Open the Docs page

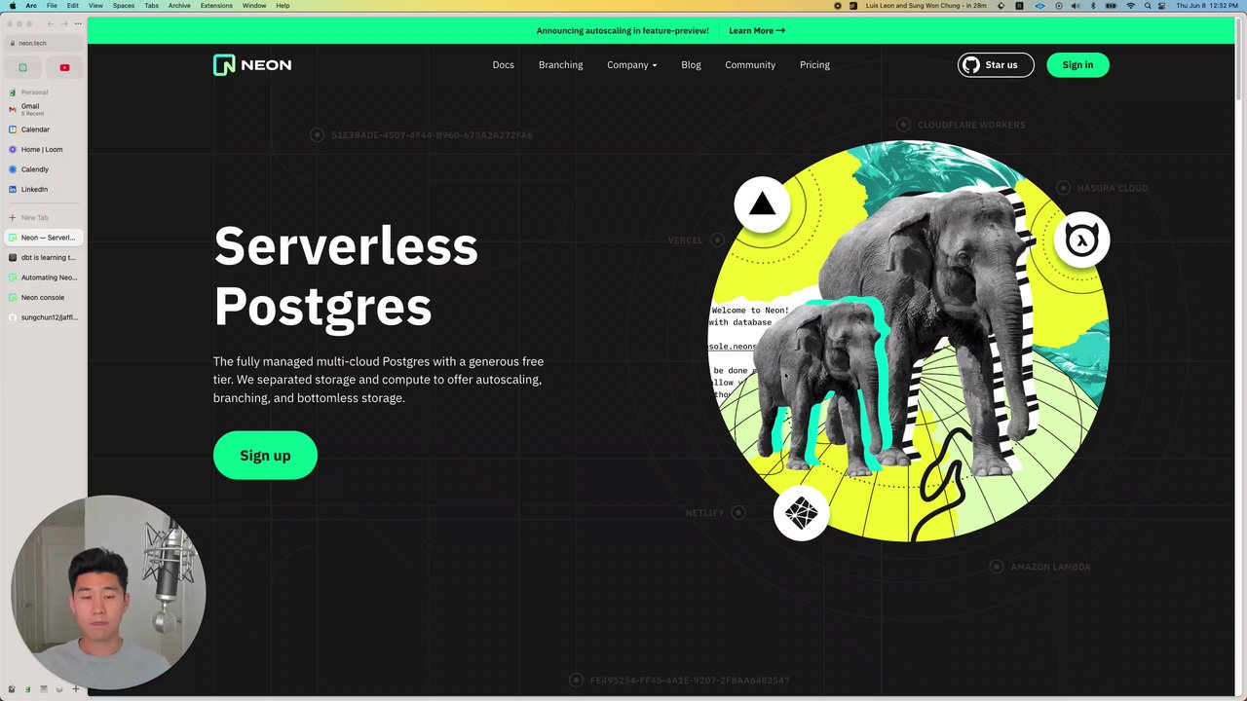[x=503, y=65]
